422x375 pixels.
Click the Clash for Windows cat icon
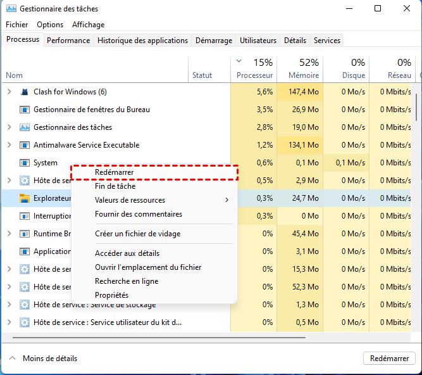tap(25, 92)
